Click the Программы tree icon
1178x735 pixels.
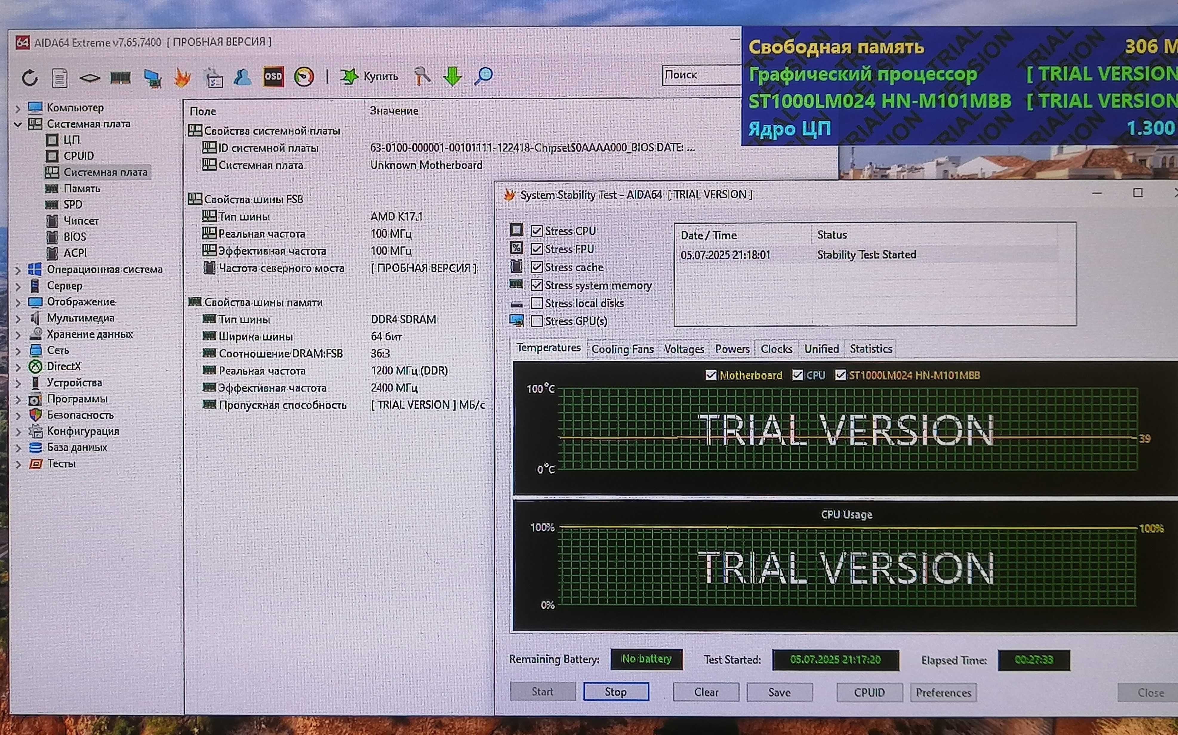click(x=35, y=399)
